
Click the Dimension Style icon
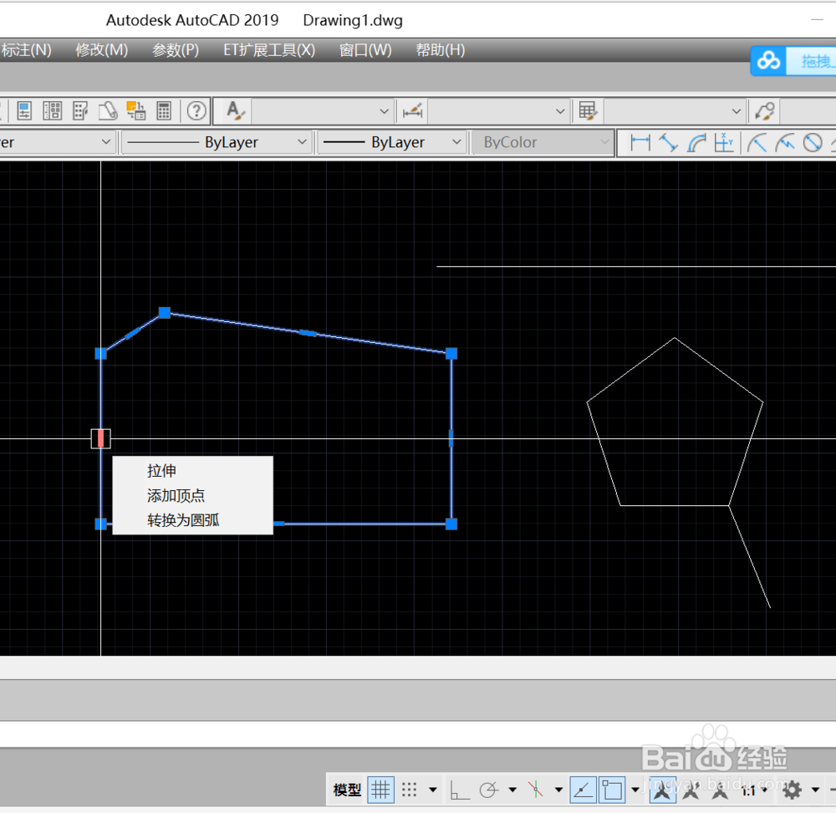413,111
